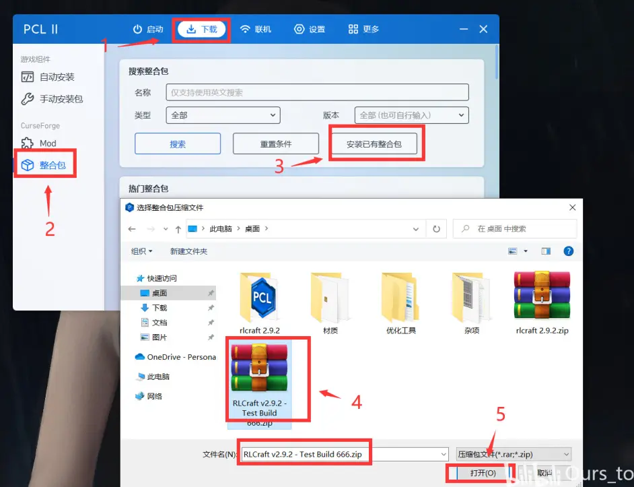Go forward in the file dialog
The height and width of the screenshot is (487, 634).
coord(151,229)
